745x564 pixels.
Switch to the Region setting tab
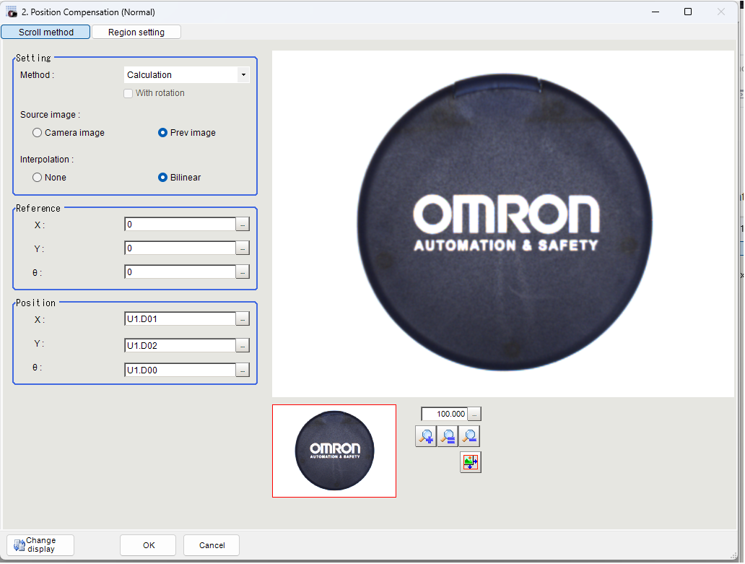[136, 32]
